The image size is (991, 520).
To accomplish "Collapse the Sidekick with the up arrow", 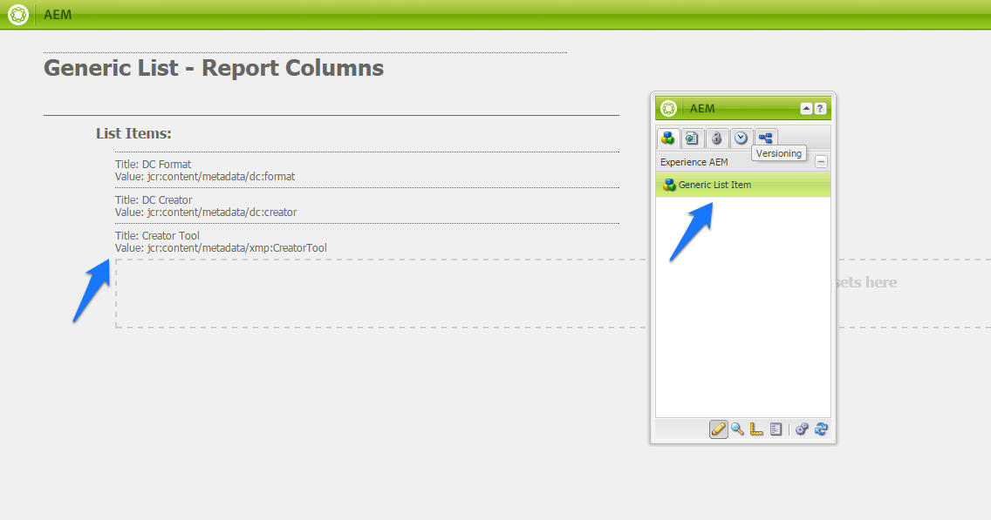I will 806,108.
